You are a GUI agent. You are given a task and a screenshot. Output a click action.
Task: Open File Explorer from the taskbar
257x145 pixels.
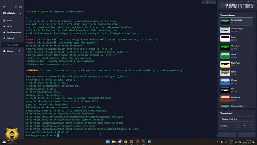114,142
